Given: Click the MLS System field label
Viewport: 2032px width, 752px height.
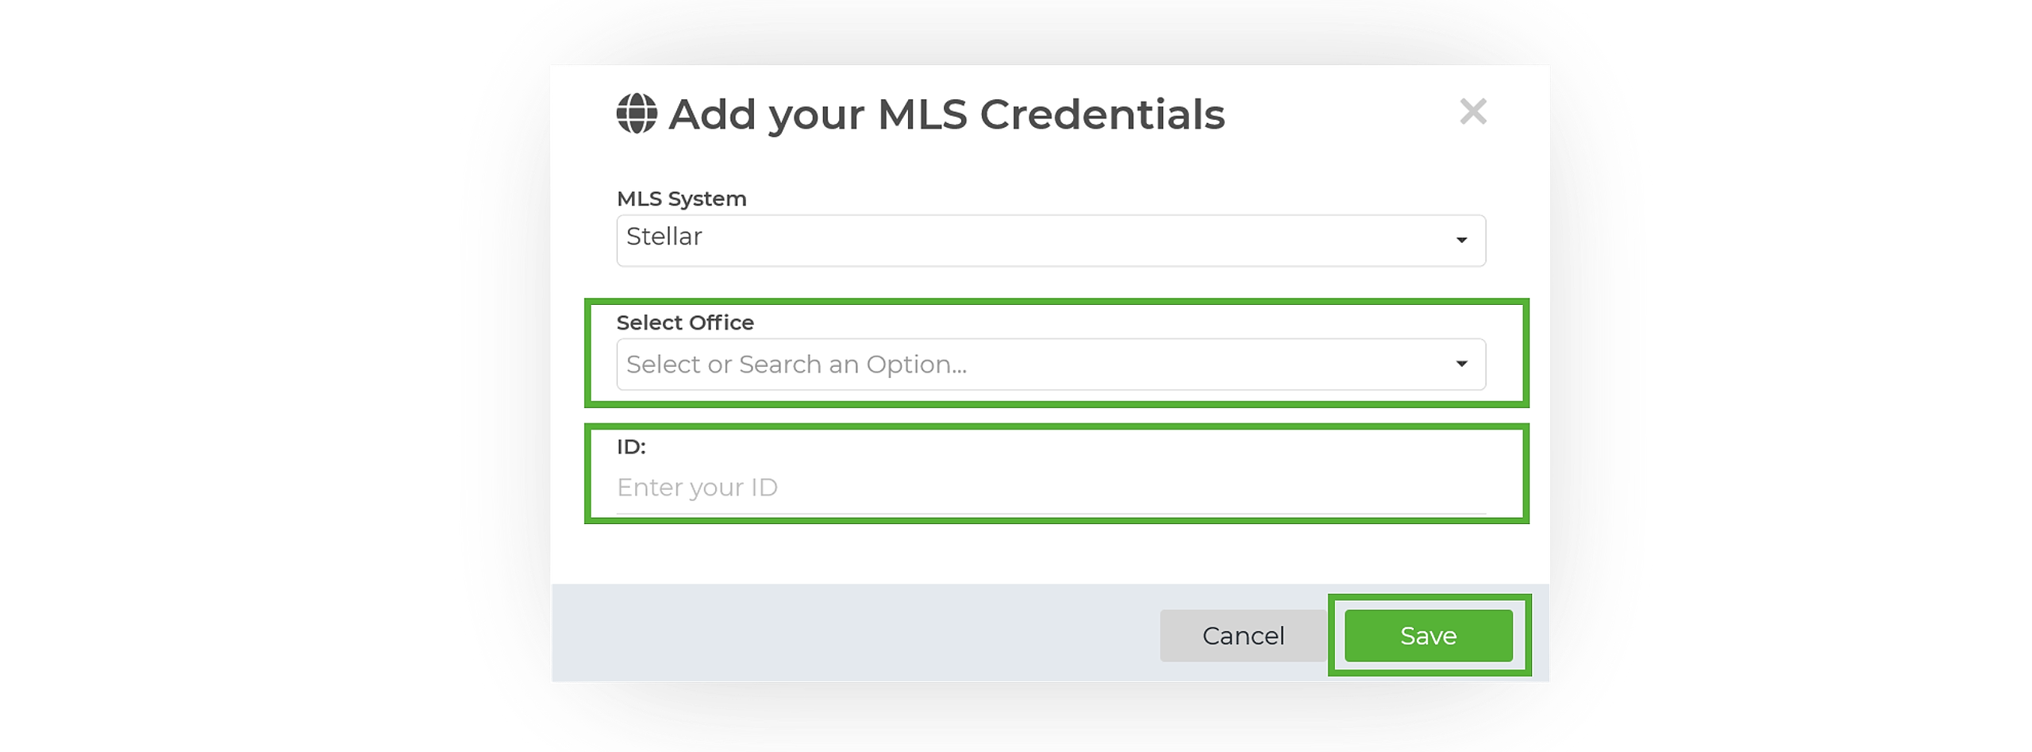Looking at the screenshot, I should coord(681,199).
